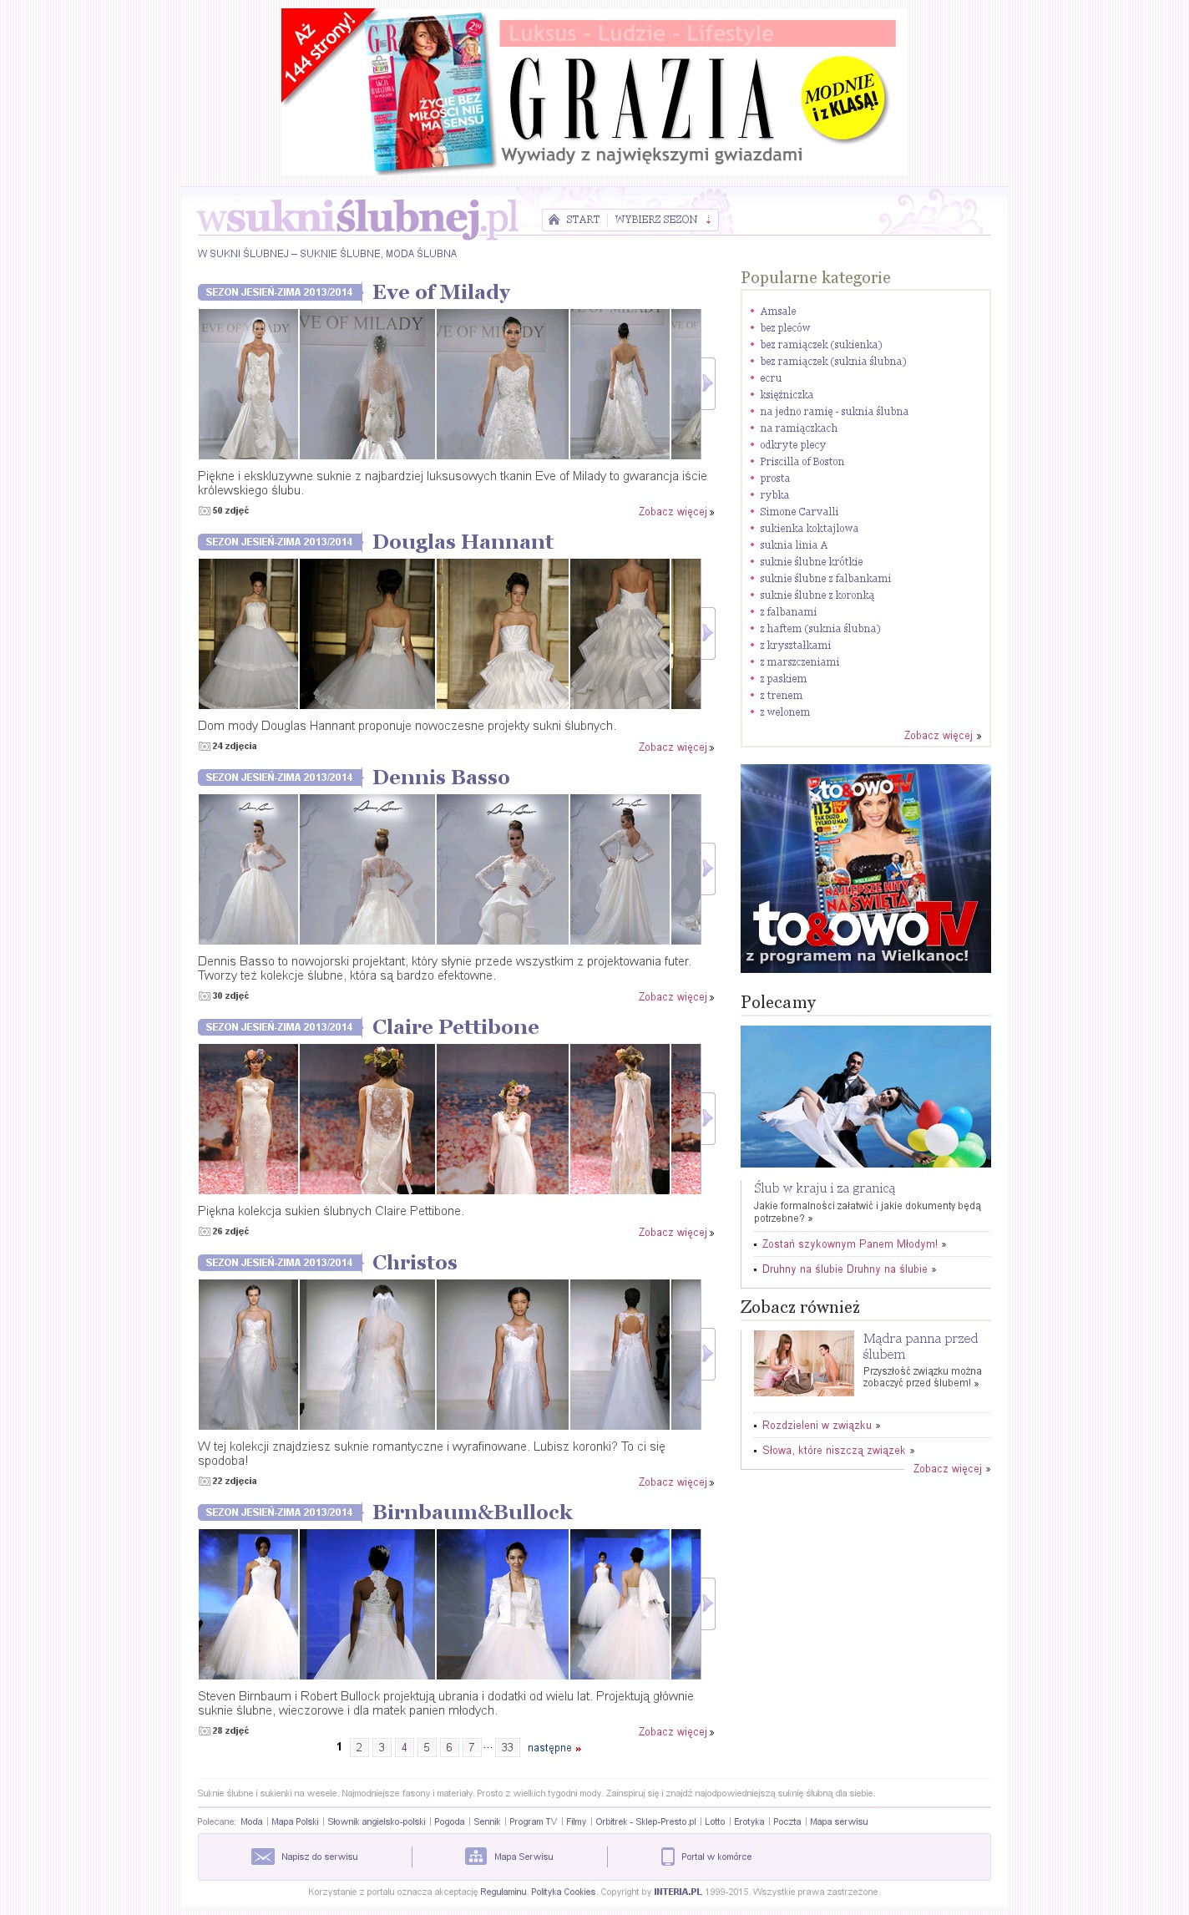Click Zobacz więcej under Zobacz również

point(952,1469)
